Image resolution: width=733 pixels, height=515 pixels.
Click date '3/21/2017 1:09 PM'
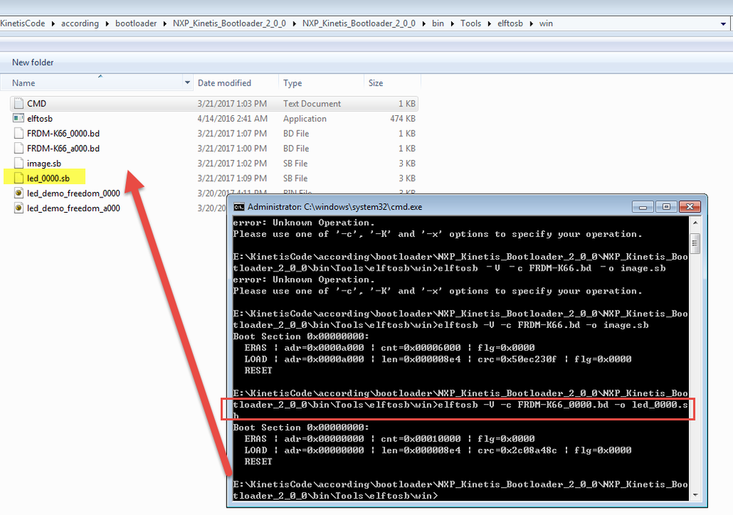[x=232, y=178]
